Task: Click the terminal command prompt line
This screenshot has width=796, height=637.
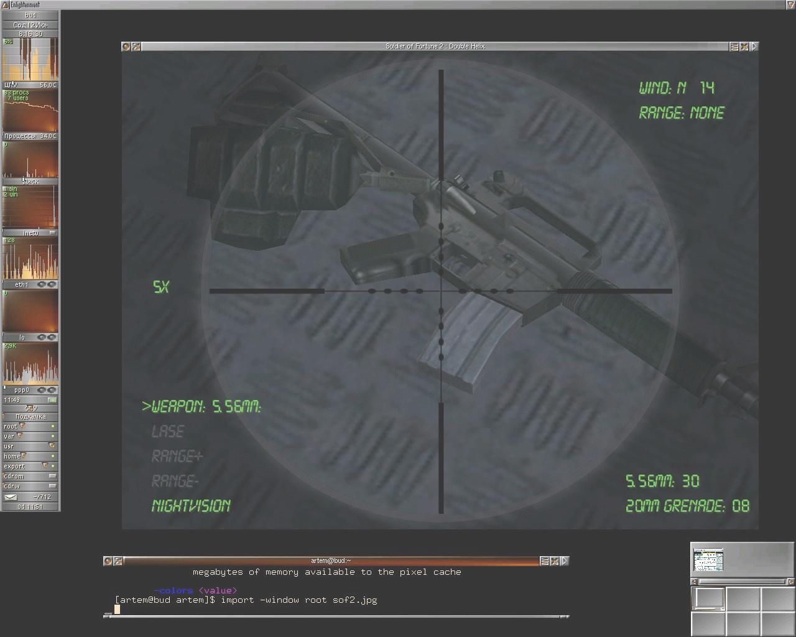Action: click(246, 600)
